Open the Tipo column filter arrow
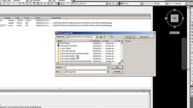 point(116,41)
